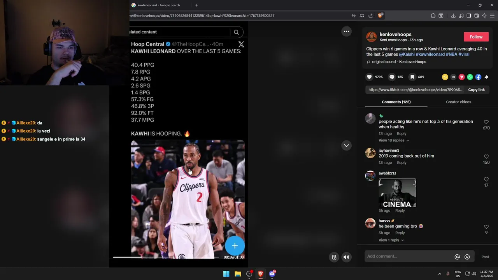Show hidden system tray icons chevron

click(439, 274)
